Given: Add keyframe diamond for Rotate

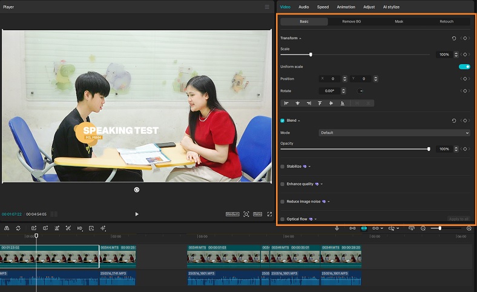Looking at the screenshot, I should (465, 91).
